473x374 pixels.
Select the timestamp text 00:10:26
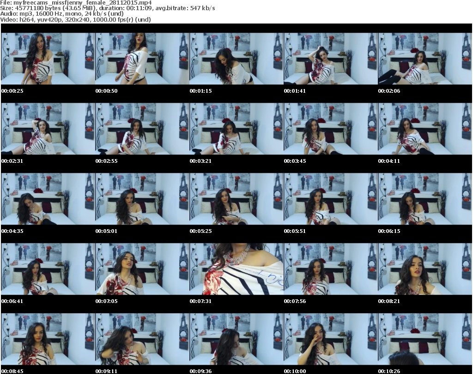click(389, 371)
